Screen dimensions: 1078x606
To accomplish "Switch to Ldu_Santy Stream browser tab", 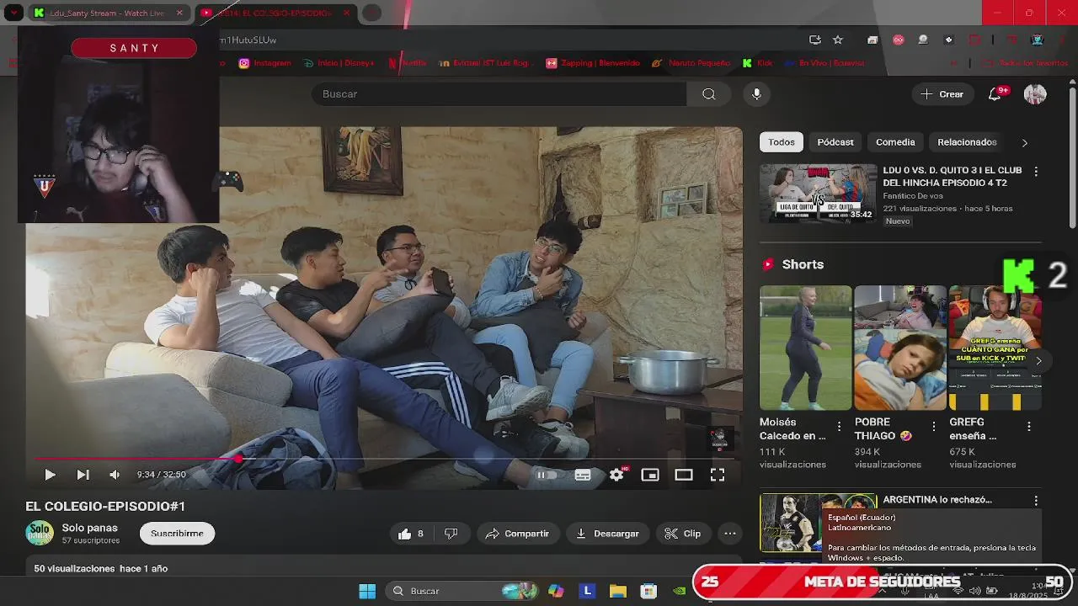I will (x=108, y=13).
